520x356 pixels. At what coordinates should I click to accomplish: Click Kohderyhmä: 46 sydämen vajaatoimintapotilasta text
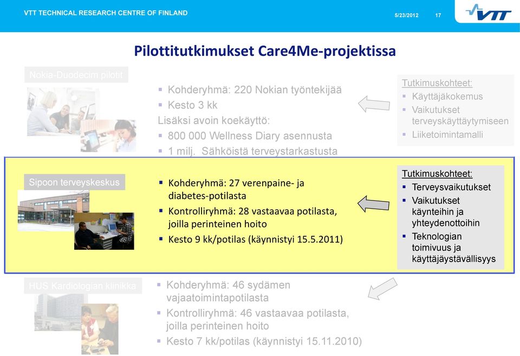click(x=228, y=292)
